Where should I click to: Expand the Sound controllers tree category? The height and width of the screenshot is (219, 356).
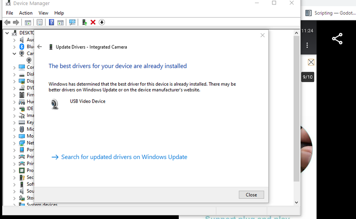pos(14,191)
